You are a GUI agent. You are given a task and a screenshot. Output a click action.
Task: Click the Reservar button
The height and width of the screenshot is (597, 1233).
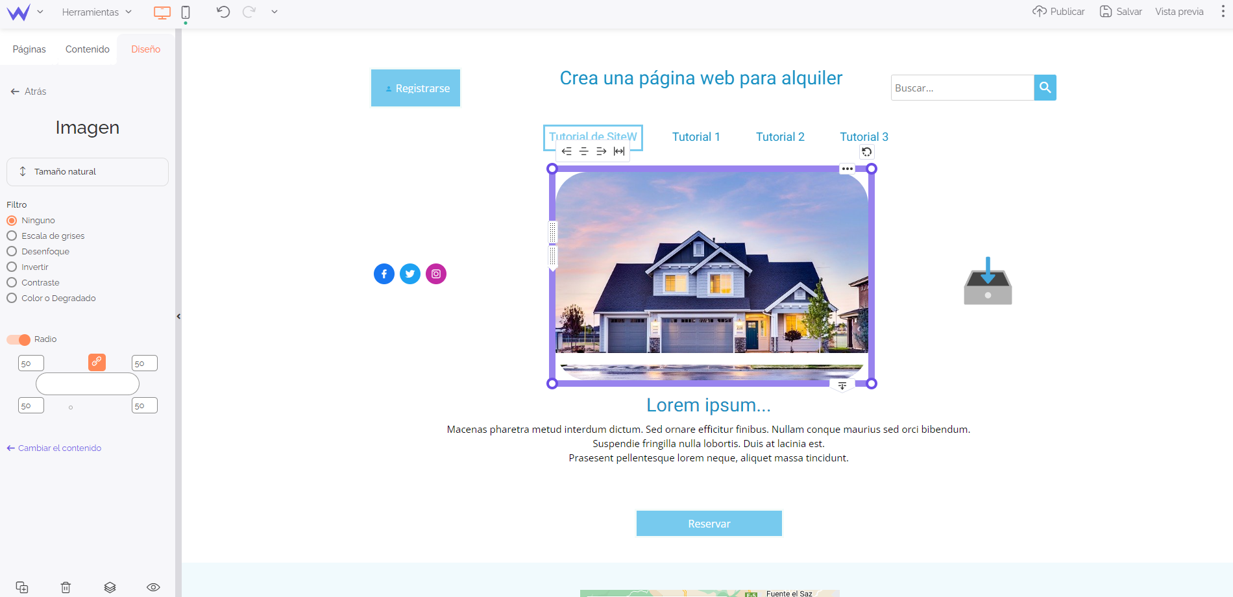pyautogui.click(x=709, y=524)
